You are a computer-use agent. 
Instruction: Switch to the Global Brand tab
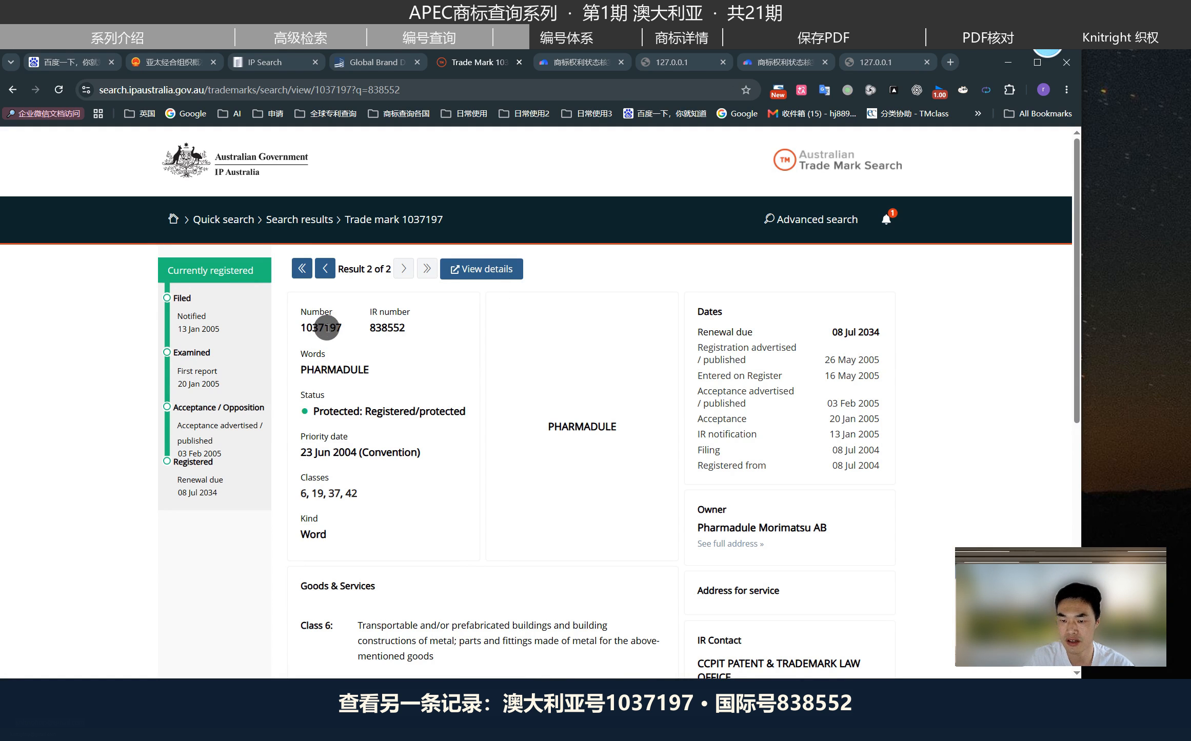click(x=378, y=62)
